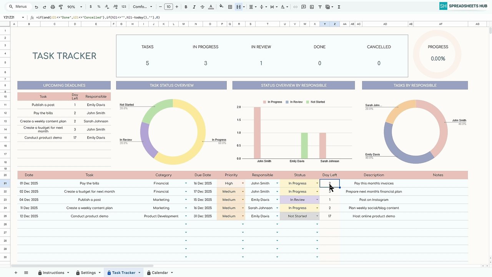This screenshot has width=492, height=277.
Task: Click the Merge cells icon
Action: (239, 7)
